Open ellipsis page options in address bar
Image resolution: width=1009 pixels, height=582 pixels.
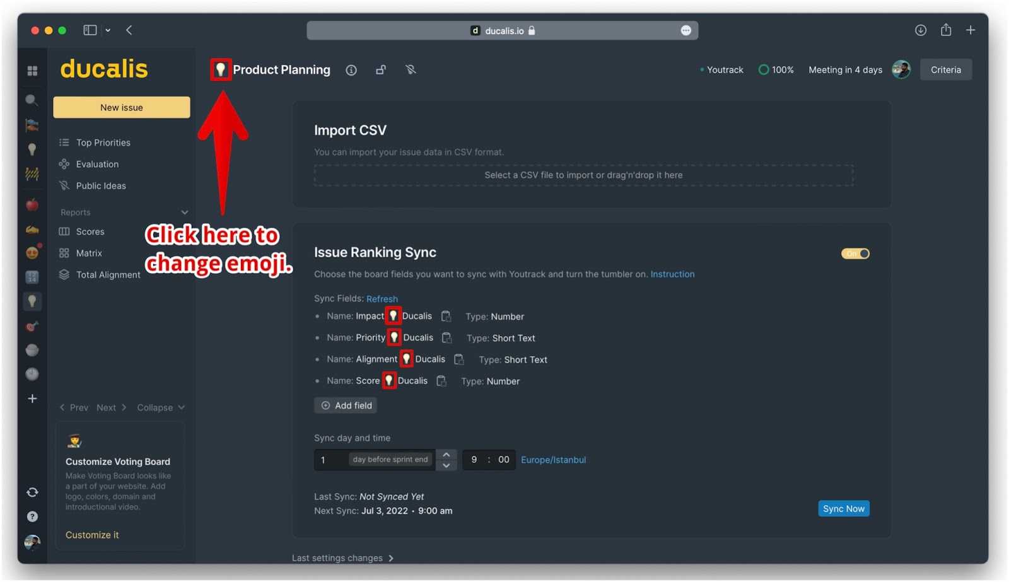tap(686, 30)
